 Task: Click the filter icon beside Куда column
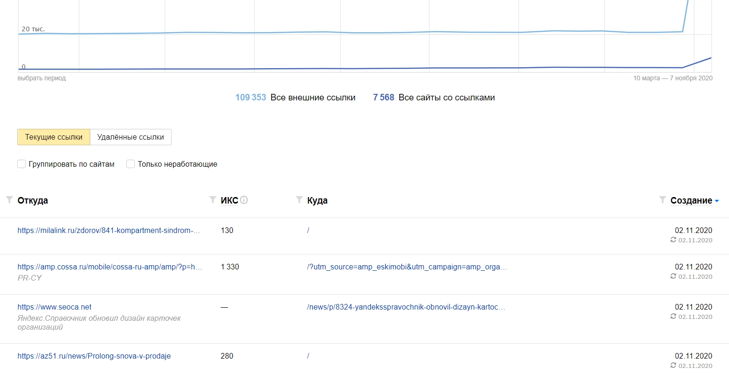click(x=299, y=200)
